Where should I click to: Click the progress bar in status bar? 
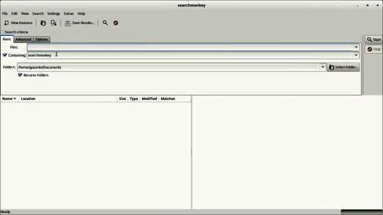click(361, 212)
